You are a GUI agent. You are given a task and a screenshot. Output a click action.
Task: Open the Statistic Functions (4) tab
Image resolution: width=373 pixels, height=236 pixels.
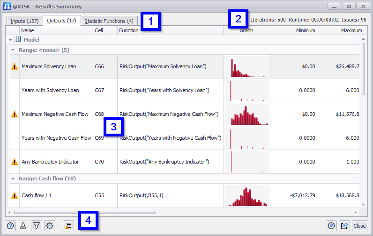click(108, 21)
